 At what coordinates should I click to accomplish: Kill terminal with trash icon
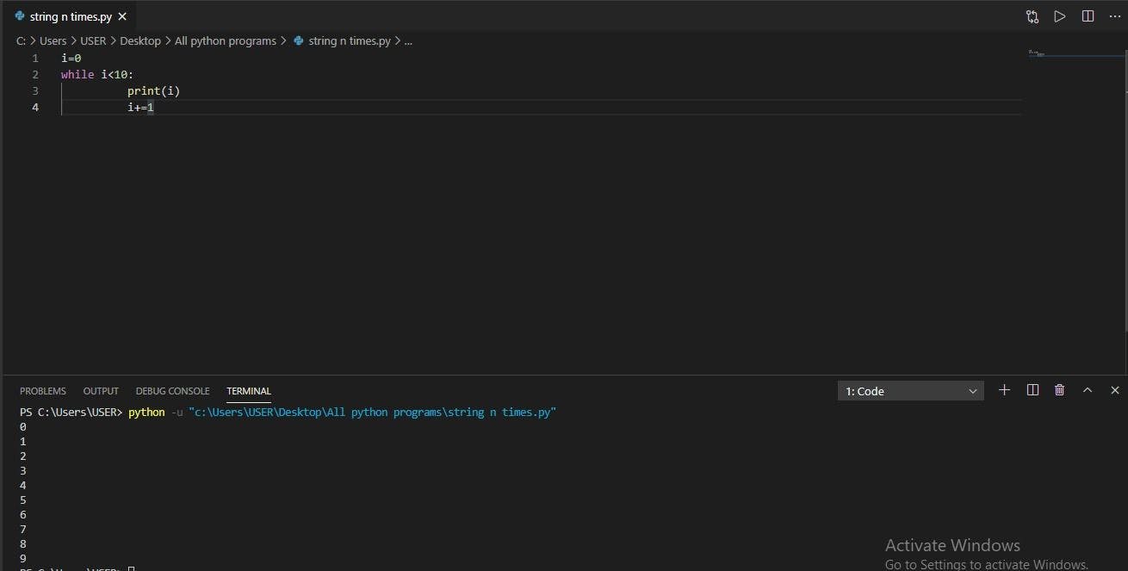pos(1060,390)
